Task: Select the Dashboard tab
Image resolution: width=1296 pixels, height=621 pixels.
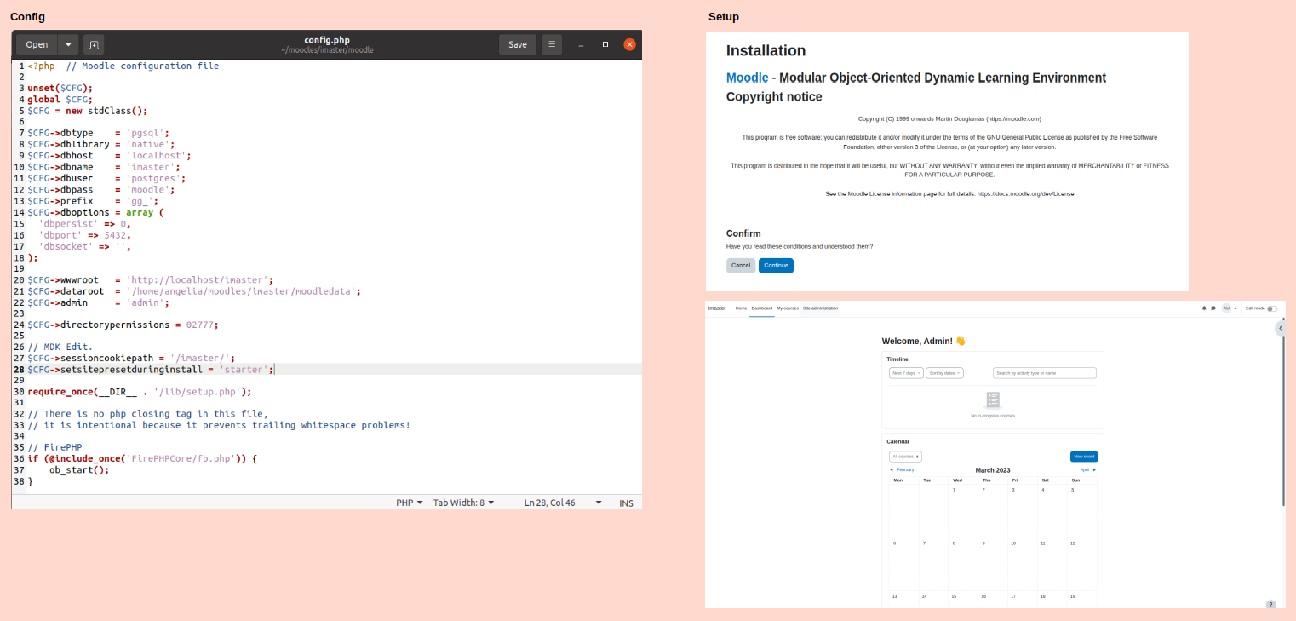Action: [762, 308]
